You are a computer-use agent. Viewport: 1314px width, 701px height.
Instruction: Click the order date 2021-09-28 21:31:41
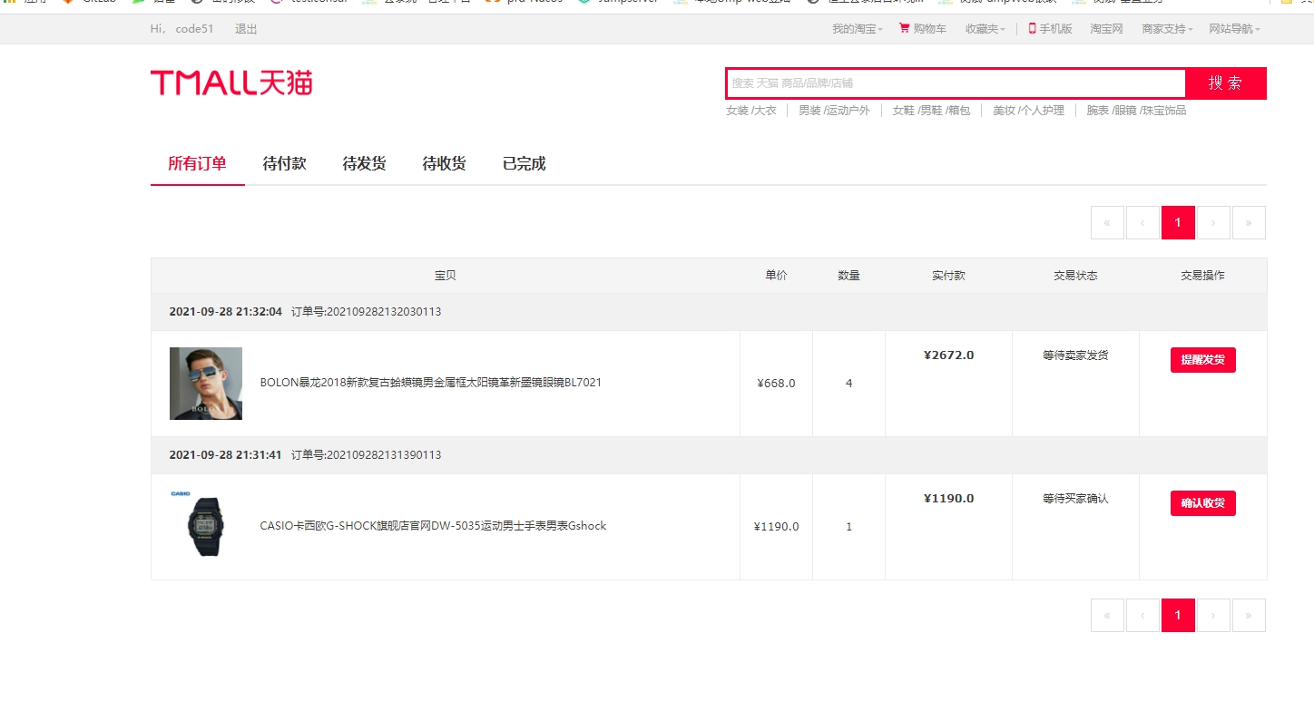pos(226,455)
